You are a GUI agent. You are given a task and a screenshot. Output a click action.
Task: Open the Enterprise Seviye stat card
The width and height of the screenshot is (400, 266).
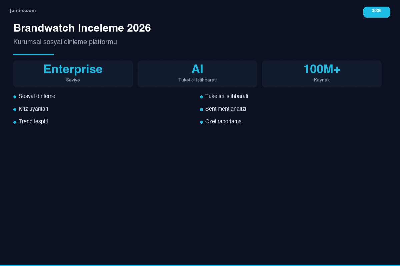(73, 74)
